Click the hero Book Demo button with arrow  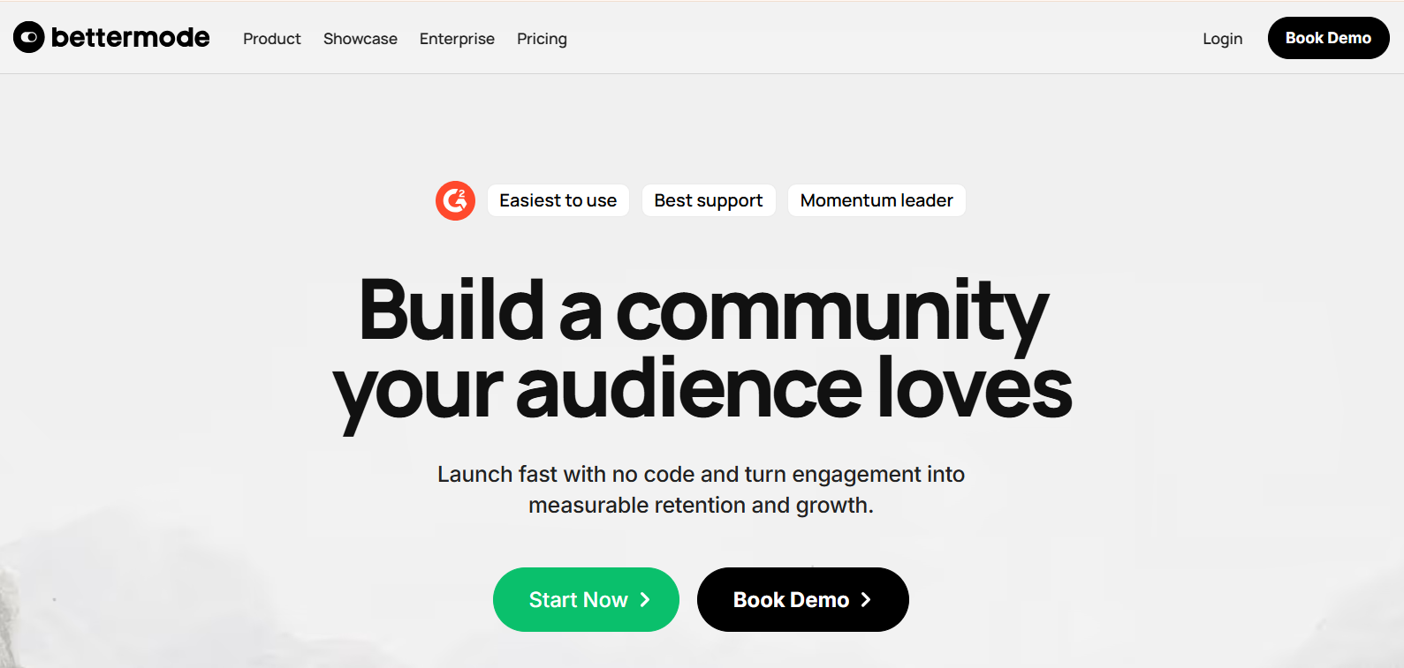[x=803, y=599]
